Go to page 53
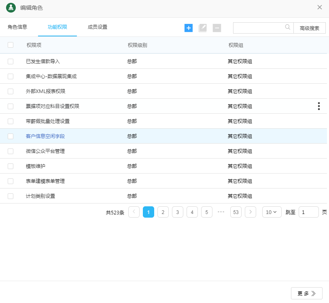The width and height of the screenshot is (329, 303). point(236,212)
